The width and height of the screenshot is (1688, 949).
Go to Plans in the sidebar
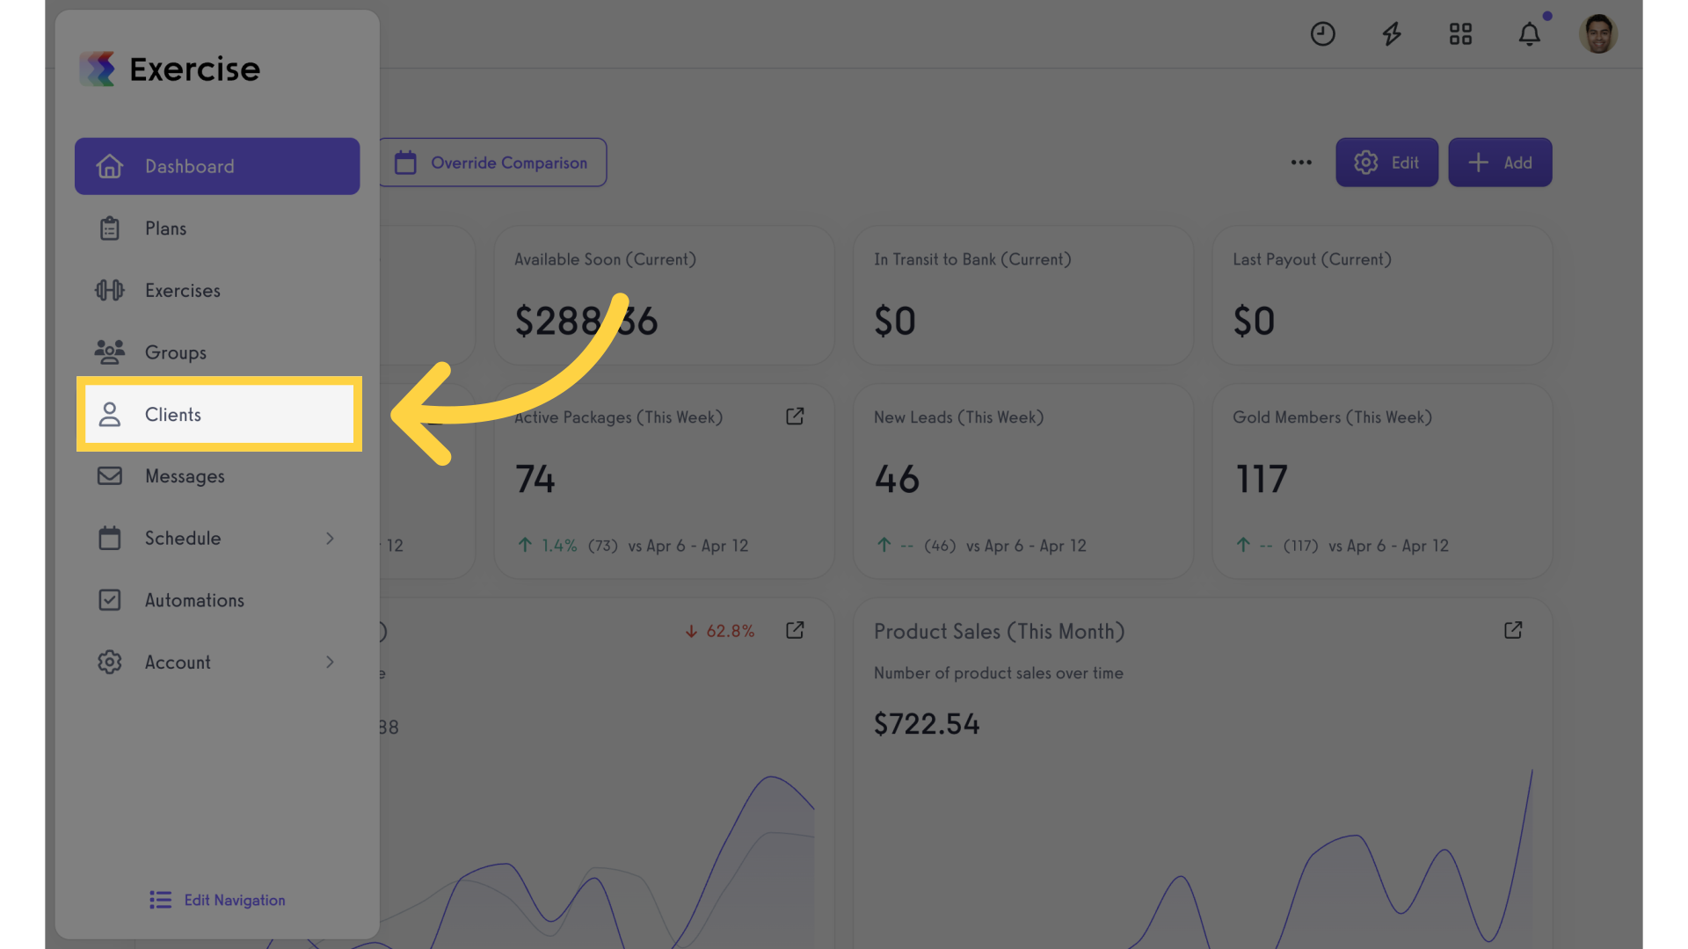pyautogui.click(x=217, y=228)
